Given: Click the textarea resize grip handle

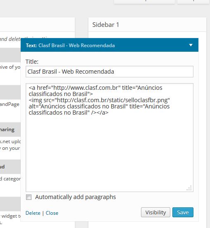Looking at the screenshot, I should (x=189, y=188).
